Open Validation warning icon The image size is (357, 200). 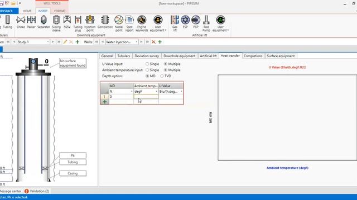(26, 191)
